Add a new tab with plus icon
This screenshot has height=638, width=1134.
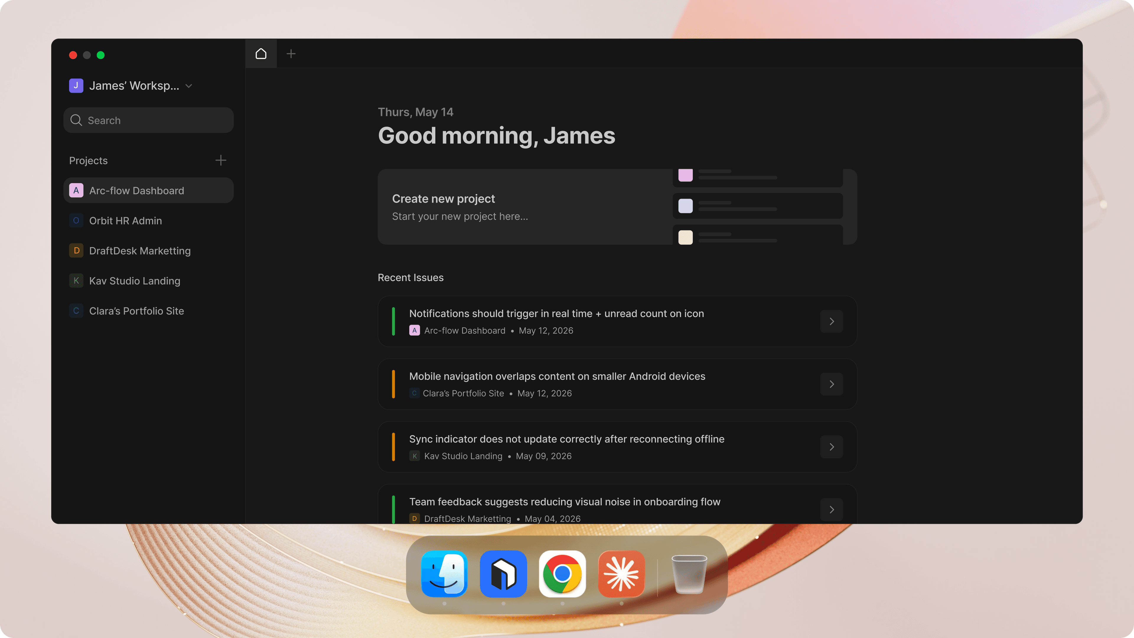point(291,54)
